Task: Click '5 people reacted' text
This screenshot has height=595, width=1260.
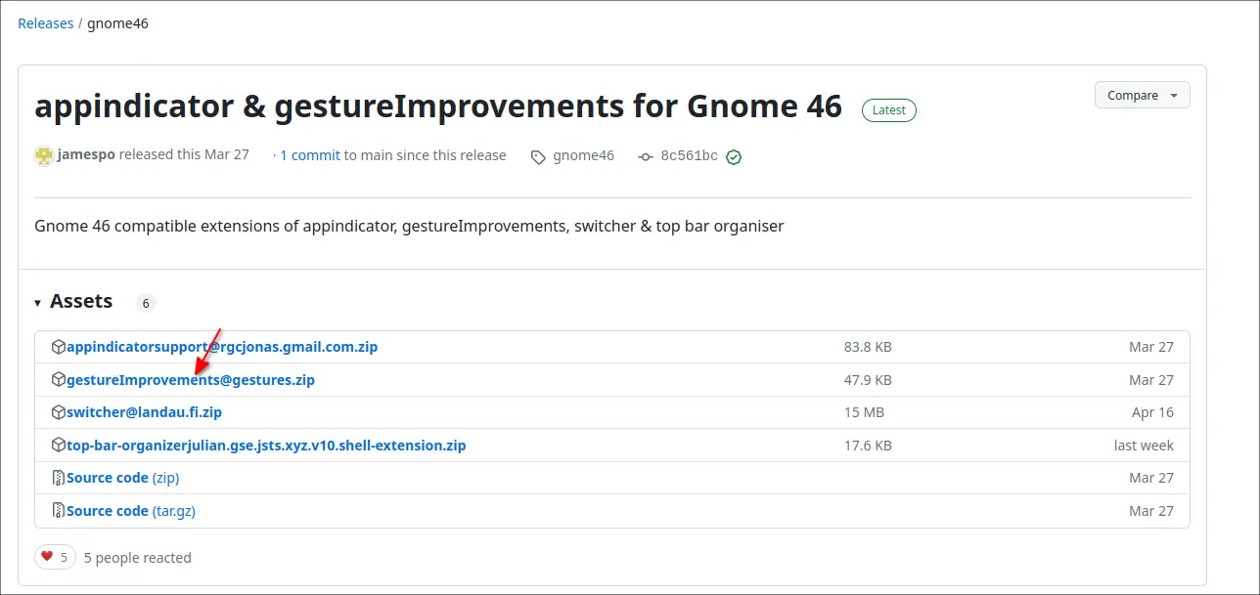Action: tap(138, 558)
